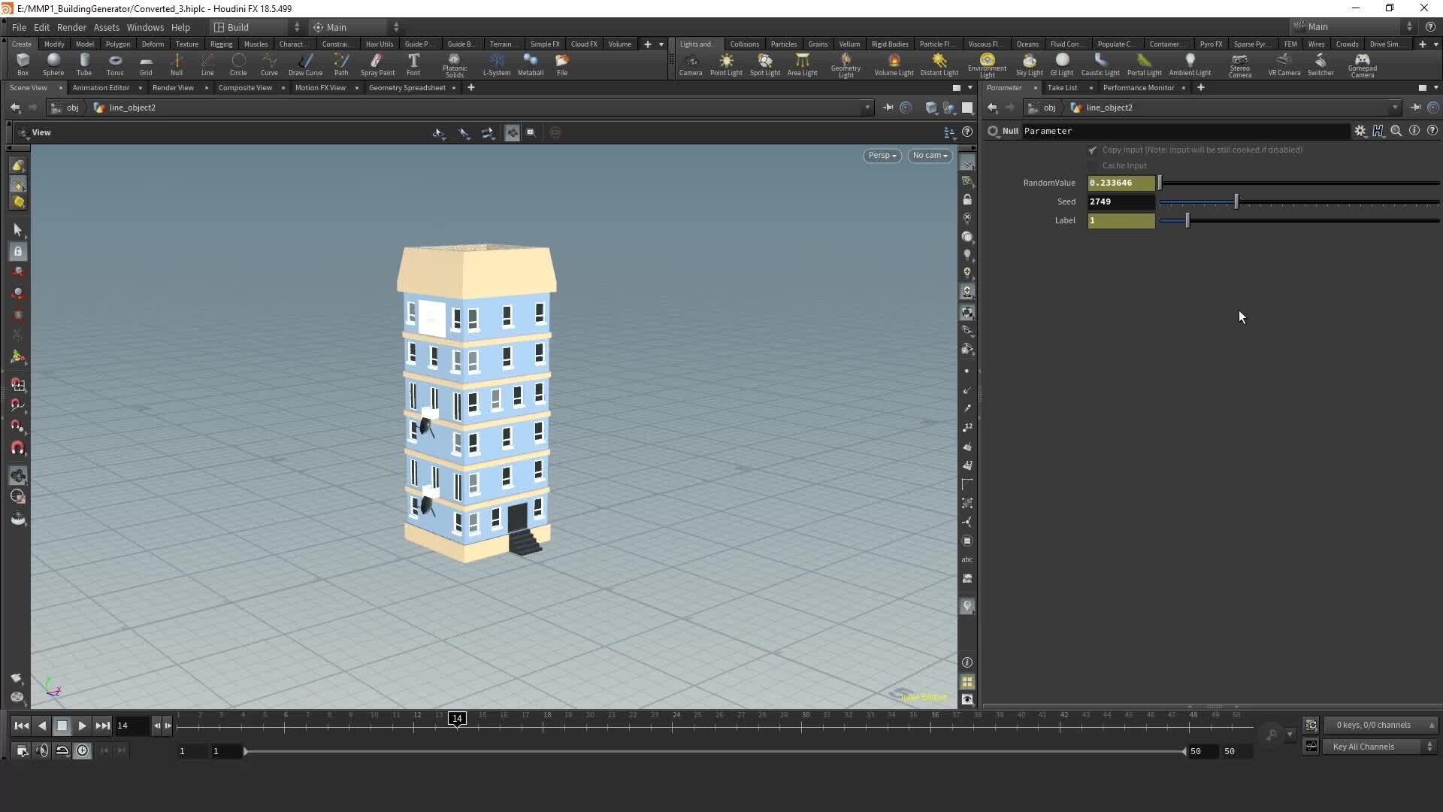Screen dimensions: 1443x812
Task: Click the current frame field showing 14
Action: click(131, 725)
